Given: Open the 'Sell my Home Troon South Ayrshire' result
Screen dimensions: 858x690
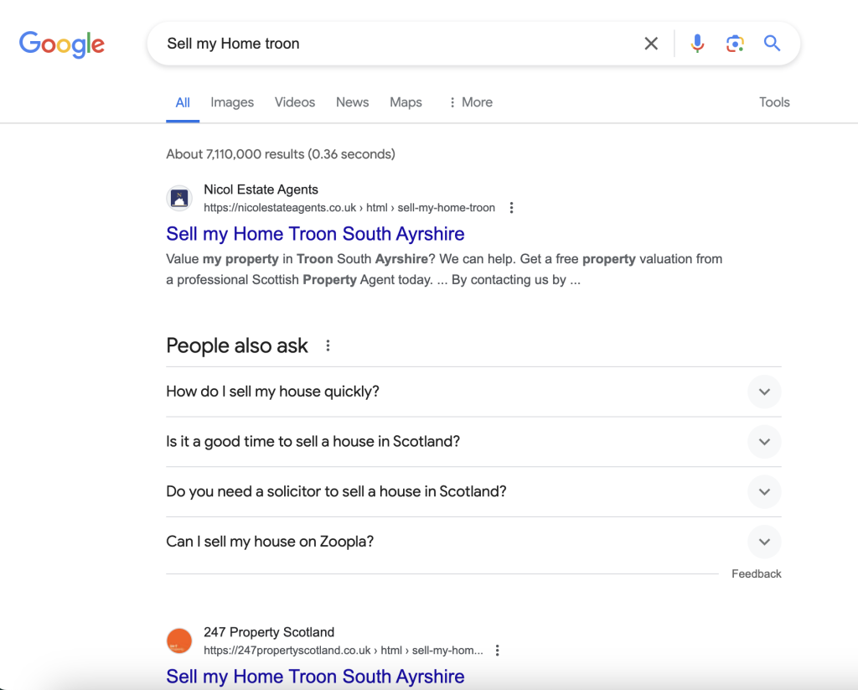Looking at the screenshot, I should pos(315,233).
